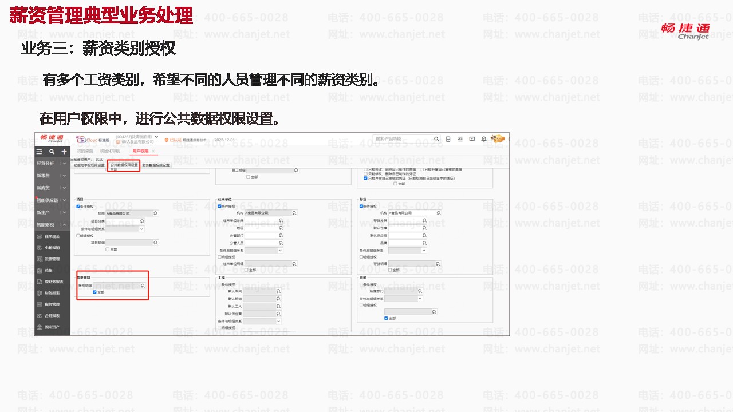The image size is (733, 412).
Task: Click the lookup icon beside 类别明细 field
Action: 143,286
